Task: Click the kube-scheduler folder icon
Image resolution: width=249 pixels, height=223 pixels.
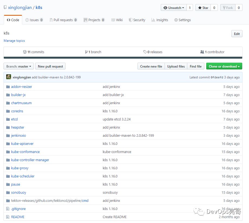Action: (x=8, y=176)
